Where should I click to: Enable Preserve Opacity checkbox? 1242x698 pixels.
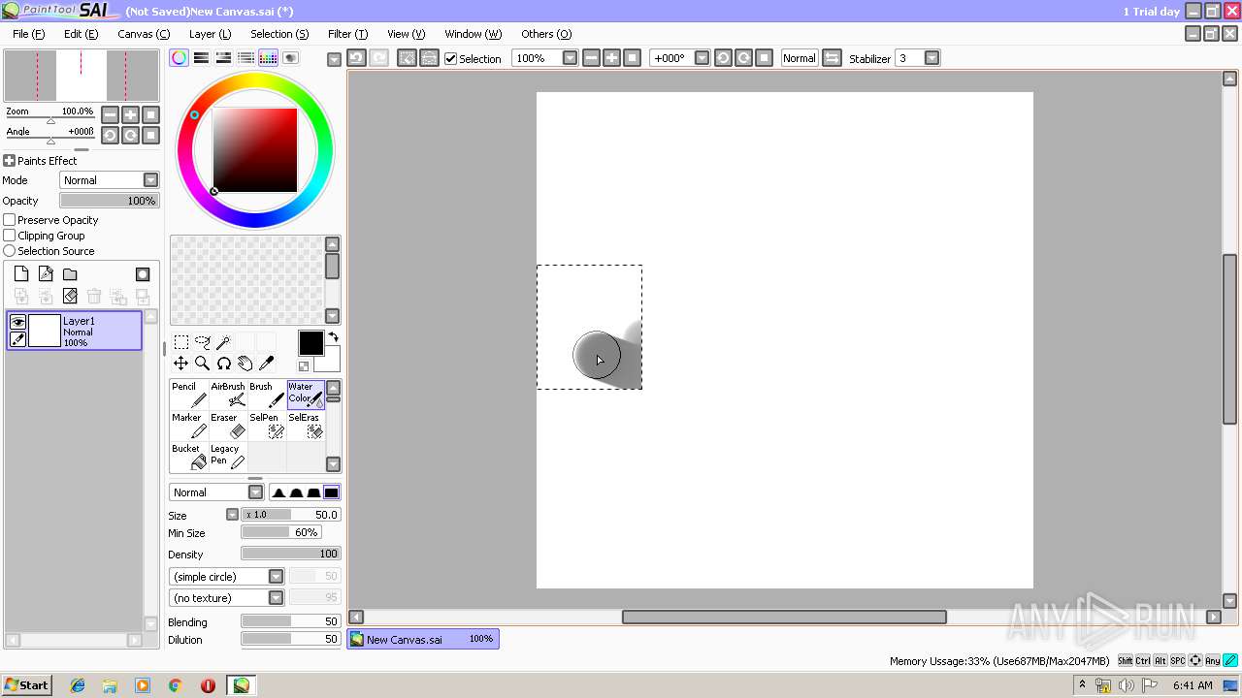(x=10, y=220)
